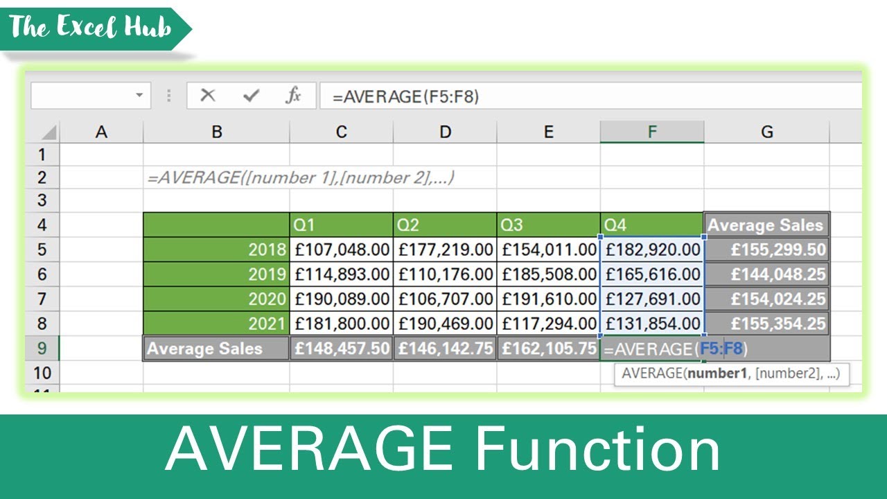Select row 7 header
The width and height of the screenshot is (887, 499).
click(x=42, y=299)
